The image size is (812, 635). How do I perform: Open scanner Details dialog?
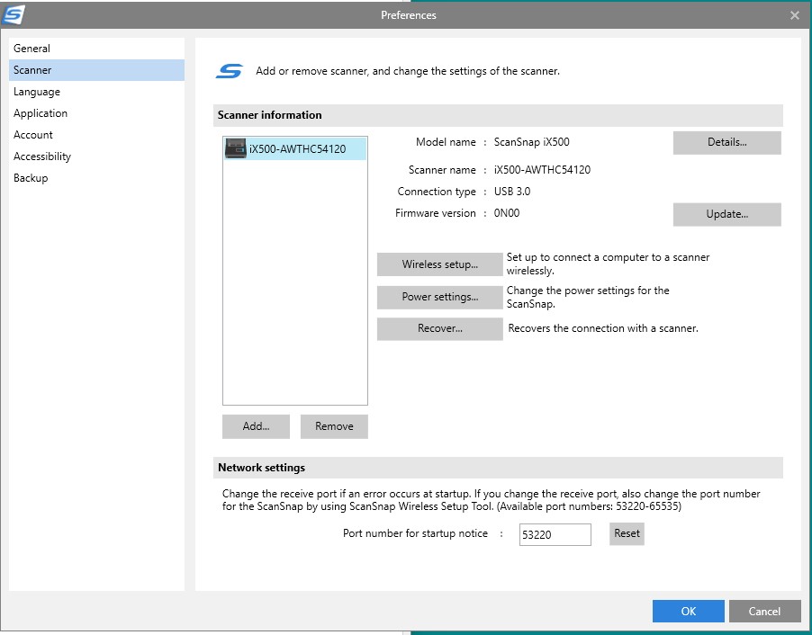point(726,143)
